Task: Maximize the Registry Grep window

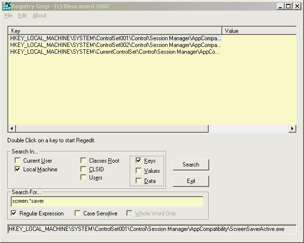Action: click(x=289, y=6)
